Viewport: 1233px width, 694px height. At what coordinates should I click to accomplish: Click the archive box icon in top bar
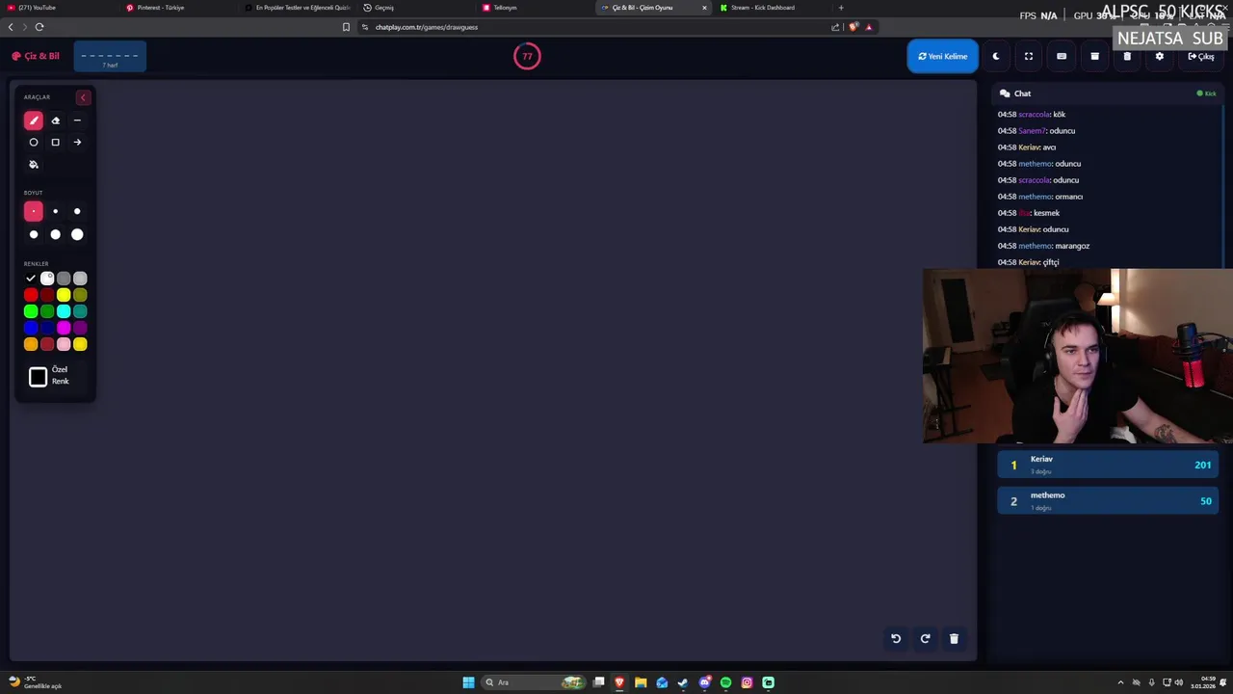1094,56
